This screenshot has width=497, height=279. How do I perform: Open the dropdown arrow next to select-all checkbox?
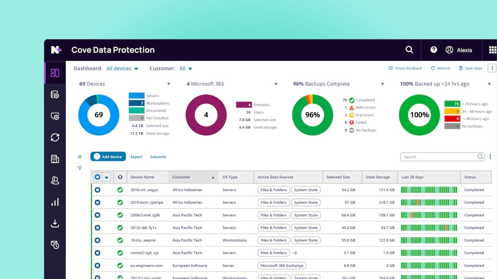107,177
